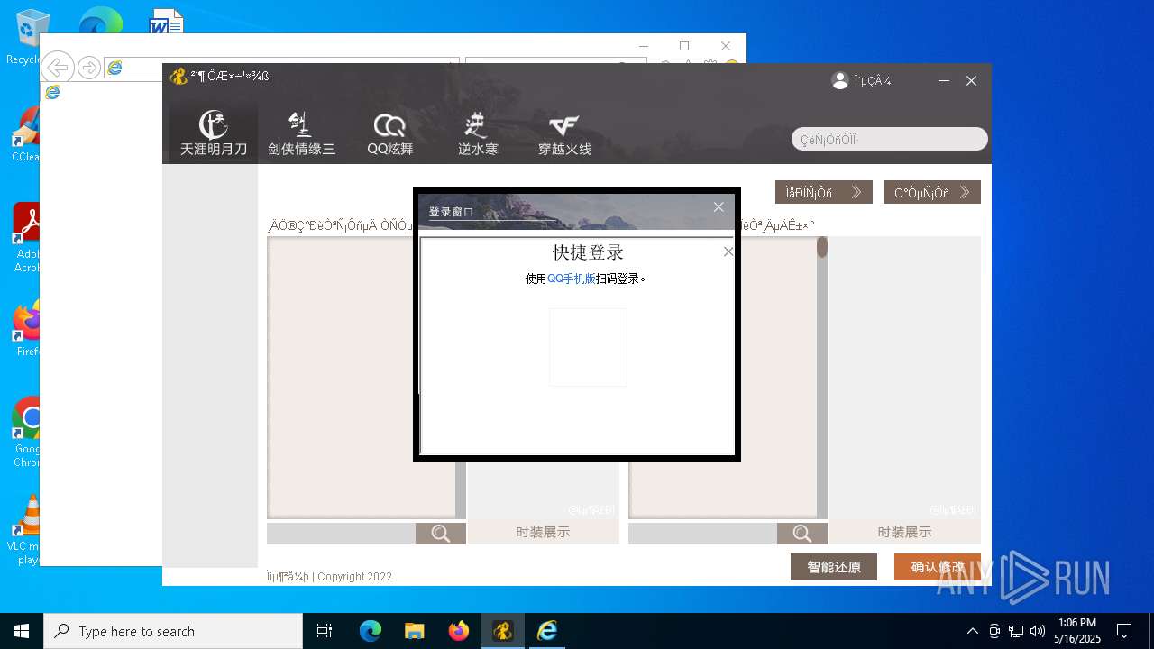This screenshot has width=1154, height=649.
Task: Click the Internet Explorer taskbar icon
Action: pyautogui.click(x=547, y=631)
